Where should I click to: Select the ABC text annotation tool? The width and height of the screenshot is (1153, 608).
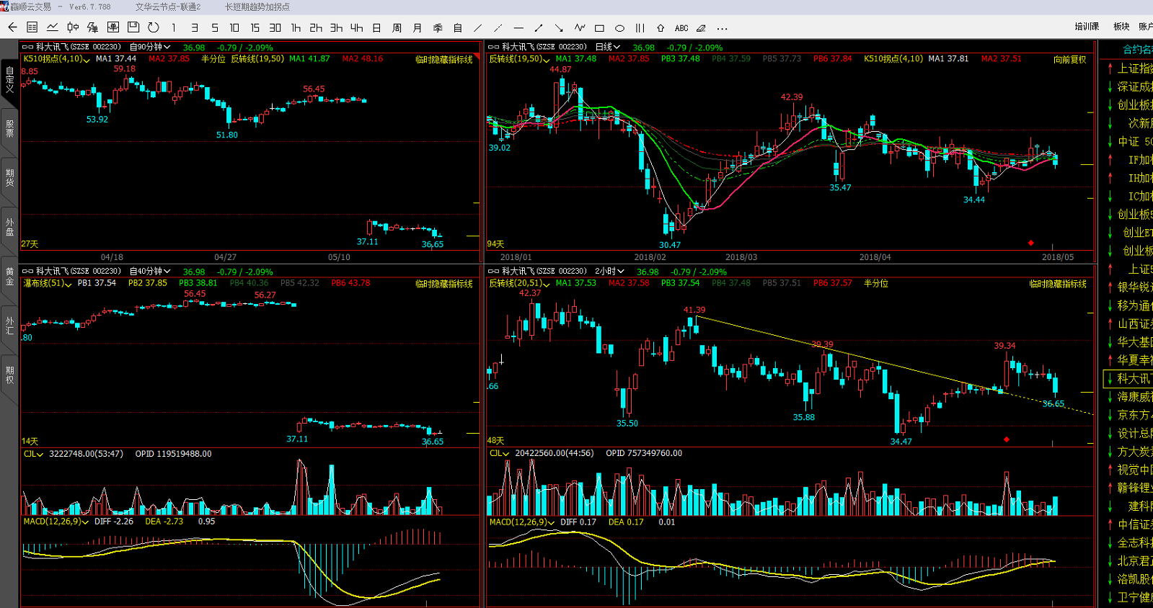(x=681, y=28)
